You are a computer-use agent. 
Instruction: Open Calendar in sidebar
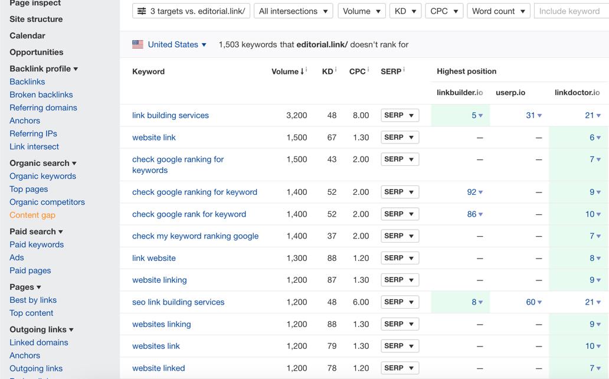click(x=27, y=36)
